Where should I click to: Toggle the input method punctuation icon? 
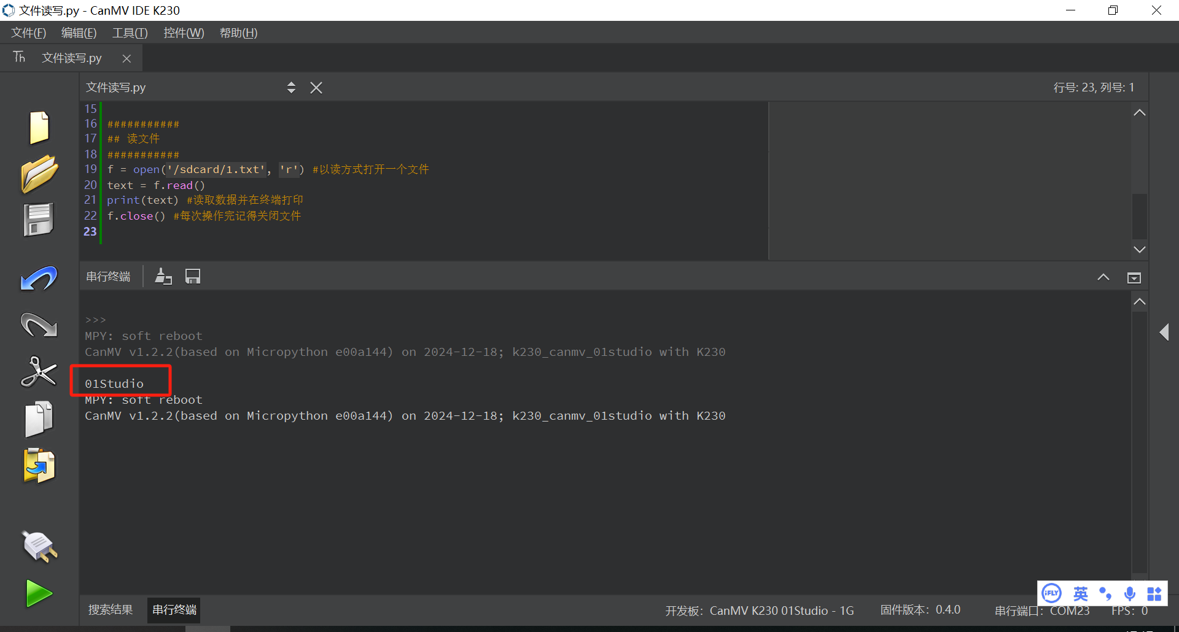(x=1105, y=593)
